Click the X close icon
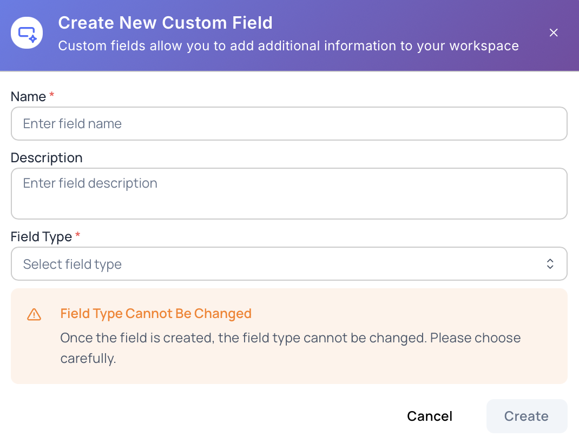This screenshot has height=437, width=579. point(554,32)
